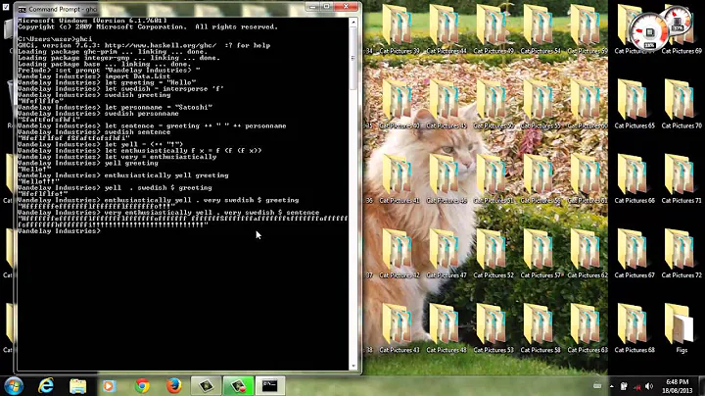Open the Cat Pictures 44 folder
705x396 pixels.
pos(446,30)
